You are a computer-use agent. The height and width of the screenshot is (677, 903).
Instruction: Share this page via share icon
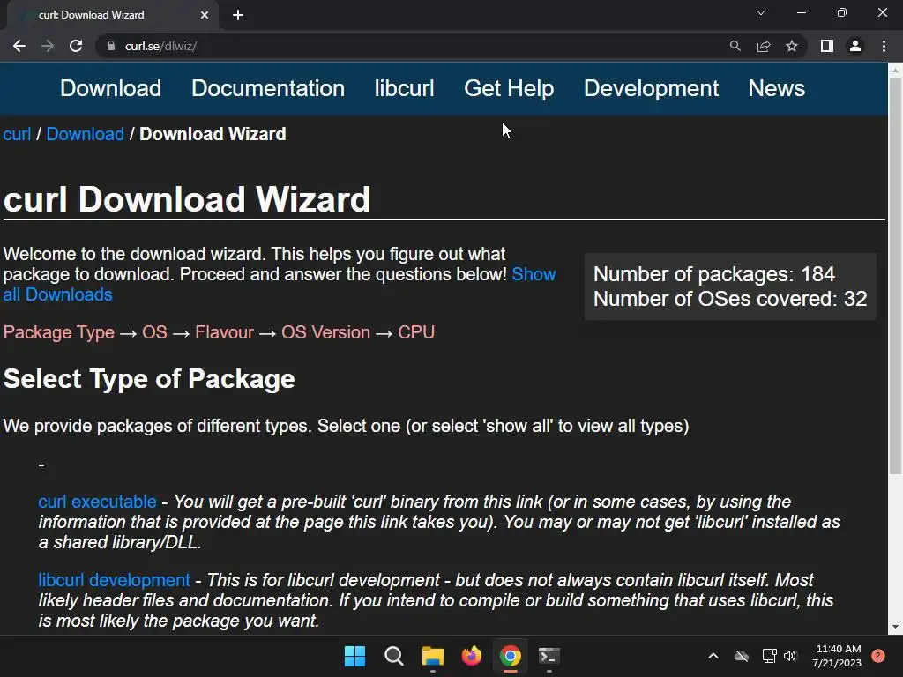click(764, 46)
